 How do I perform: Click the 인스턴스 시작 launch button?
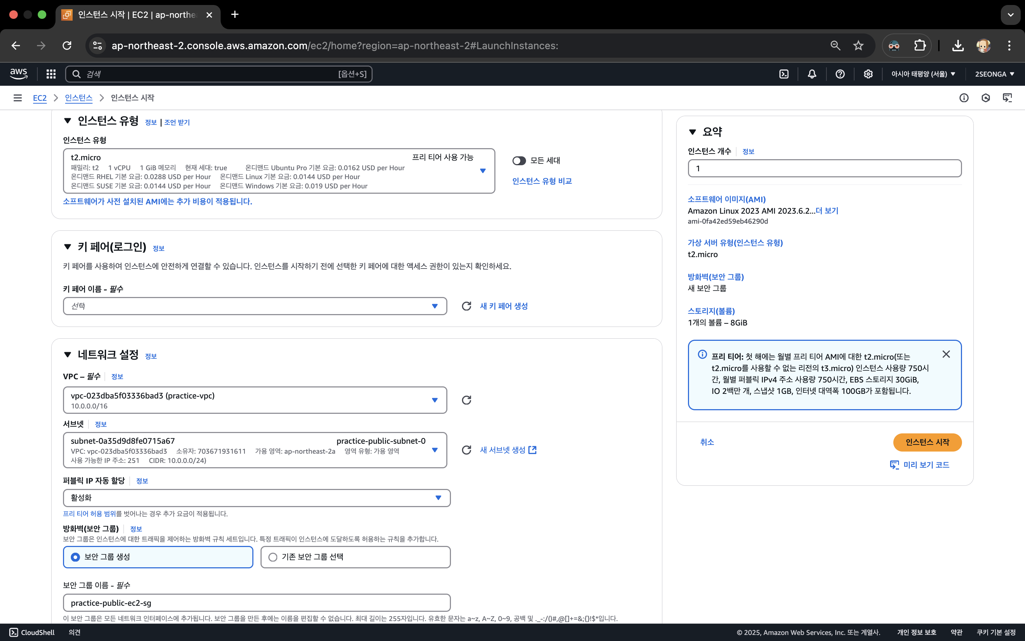click(x=927, y=442)
